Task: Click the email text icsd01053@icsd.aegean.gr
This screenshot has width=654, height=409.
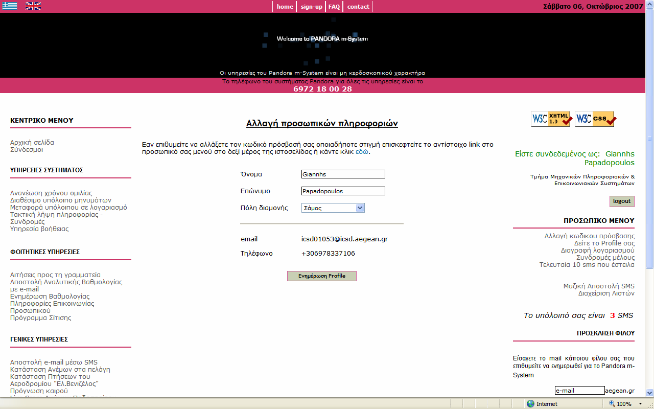Action: tap(344, 239)
